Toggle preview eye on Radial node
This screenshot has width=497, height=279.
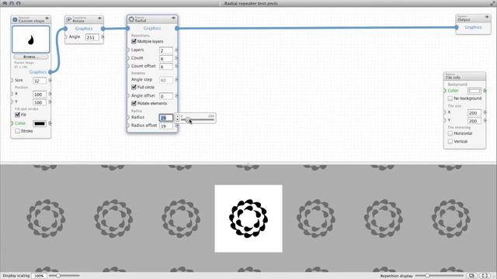173,18
